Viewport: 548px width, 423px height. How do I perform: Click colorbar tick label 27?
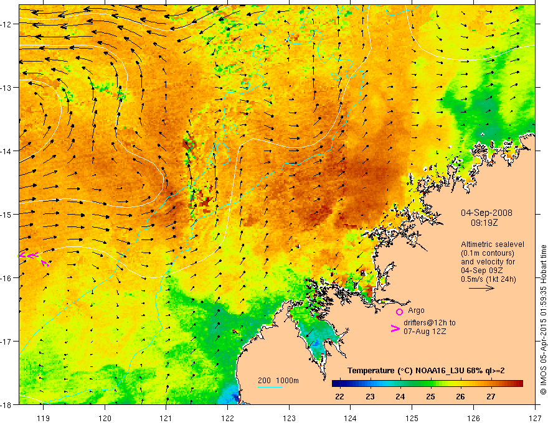[x=491, y=396]
